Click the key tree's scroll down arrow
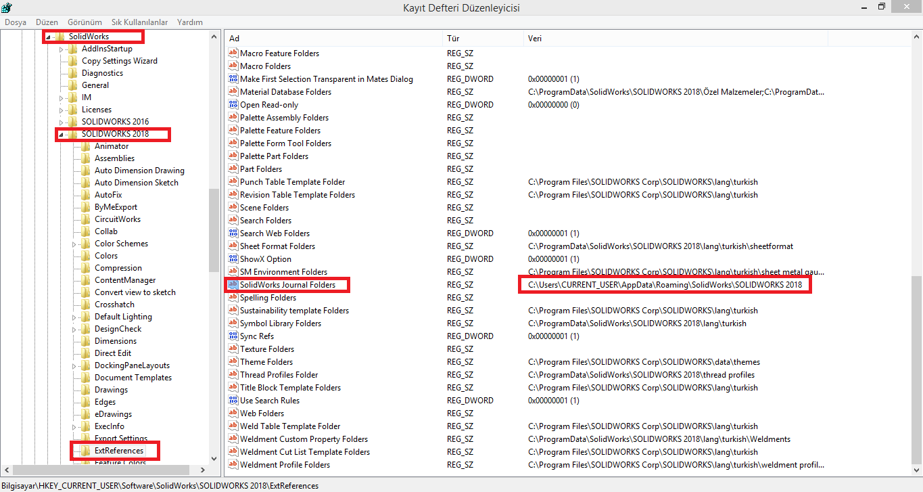This screenshot has width=923, height=492. point(214,459)
